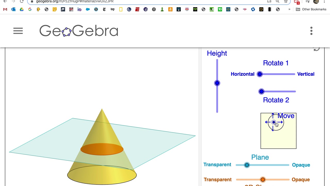The image size is (330, 186).
Task: Reset the applet with the refresh icon
Action: [x=317, y=49]
